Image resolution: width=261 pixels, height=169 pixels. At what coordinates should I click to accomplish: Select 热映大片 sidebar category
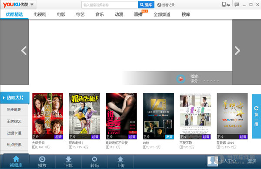(x=15, y=98)
